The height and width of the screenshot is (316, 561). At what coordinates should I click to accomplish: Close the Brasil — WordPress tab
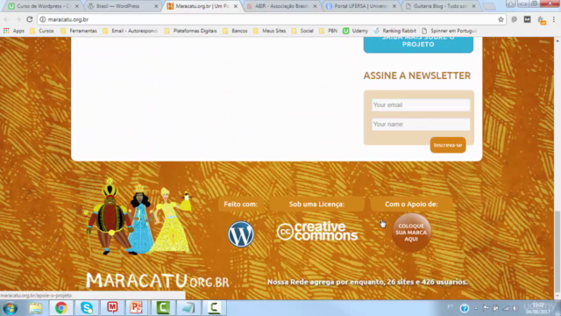pos(156,6)
